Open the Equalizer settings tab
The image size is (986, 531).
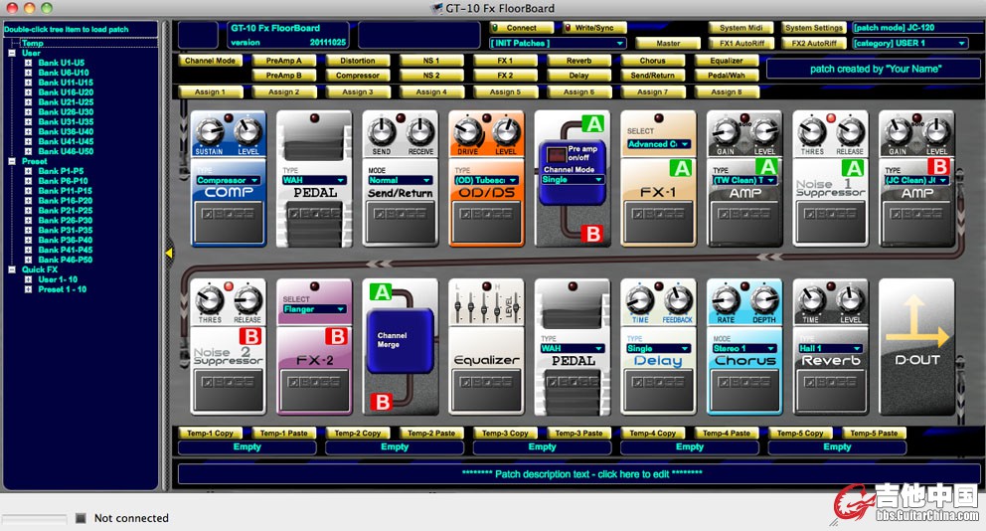pos(727,61)
